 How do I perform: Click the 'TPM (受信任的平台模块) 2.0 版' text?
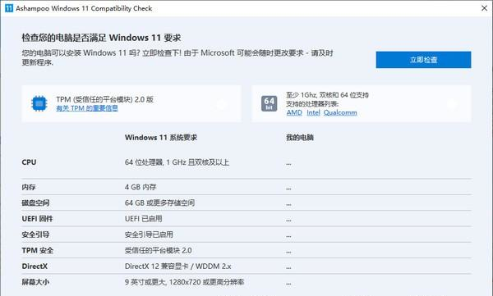pos(104,99)
